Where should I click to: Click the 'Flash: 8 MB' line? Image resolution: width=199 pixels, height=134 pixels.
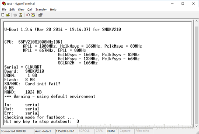point(19,80)
